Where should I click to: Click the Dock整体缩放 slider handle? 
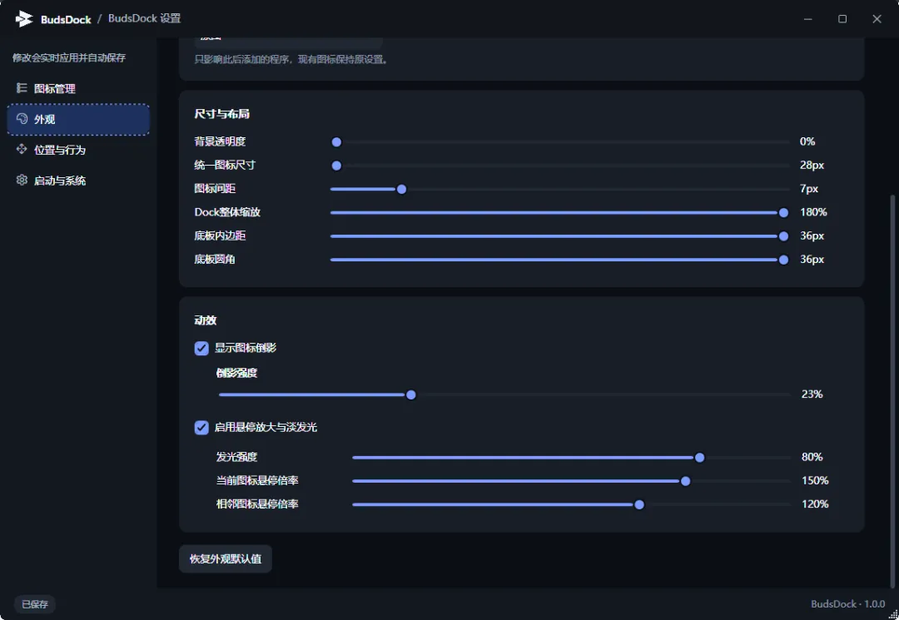[x=783, y=212]
